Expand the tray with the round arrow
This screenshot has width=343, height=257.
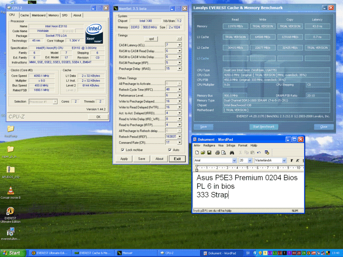pyautogui.click(x=255, y=253)
